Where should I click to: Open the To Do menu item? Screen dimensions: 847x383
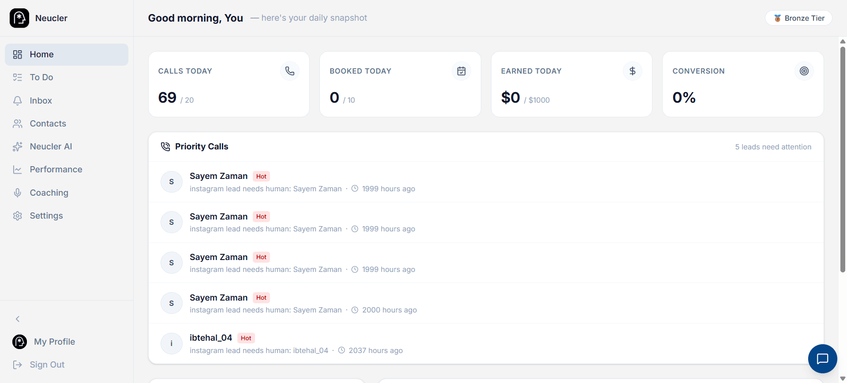click(x=67, y=78)
